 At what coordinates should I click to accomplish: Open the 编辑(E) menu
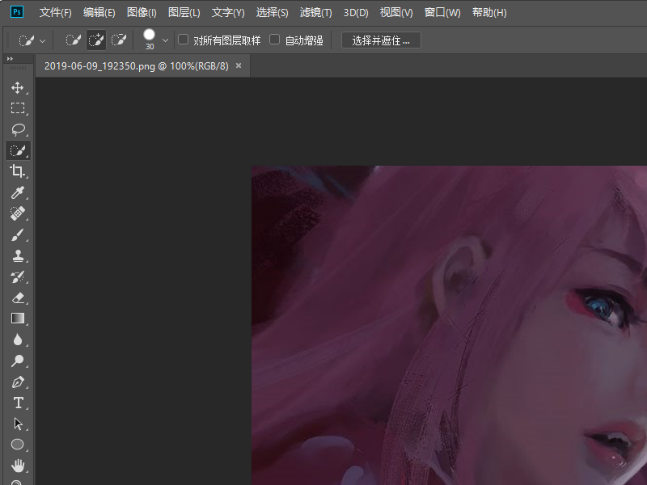[99, 12]
